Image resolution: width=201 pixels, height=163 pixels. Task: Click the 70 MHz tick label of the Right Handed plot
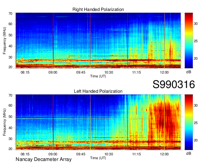coord(10,14)
